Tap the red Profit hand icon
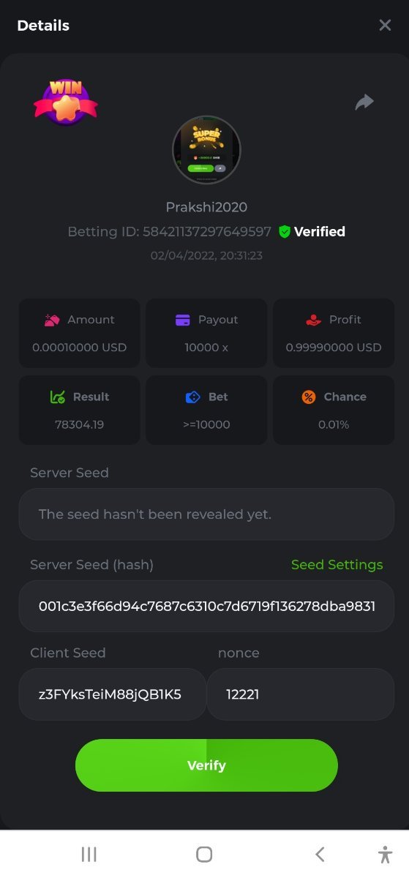 (x=314, y=320)
